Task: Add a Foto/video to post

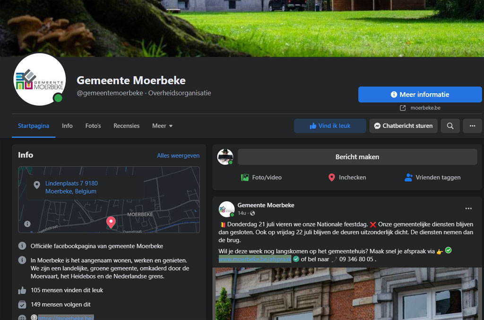Action: pyautogui.click(x=261, y=178)
